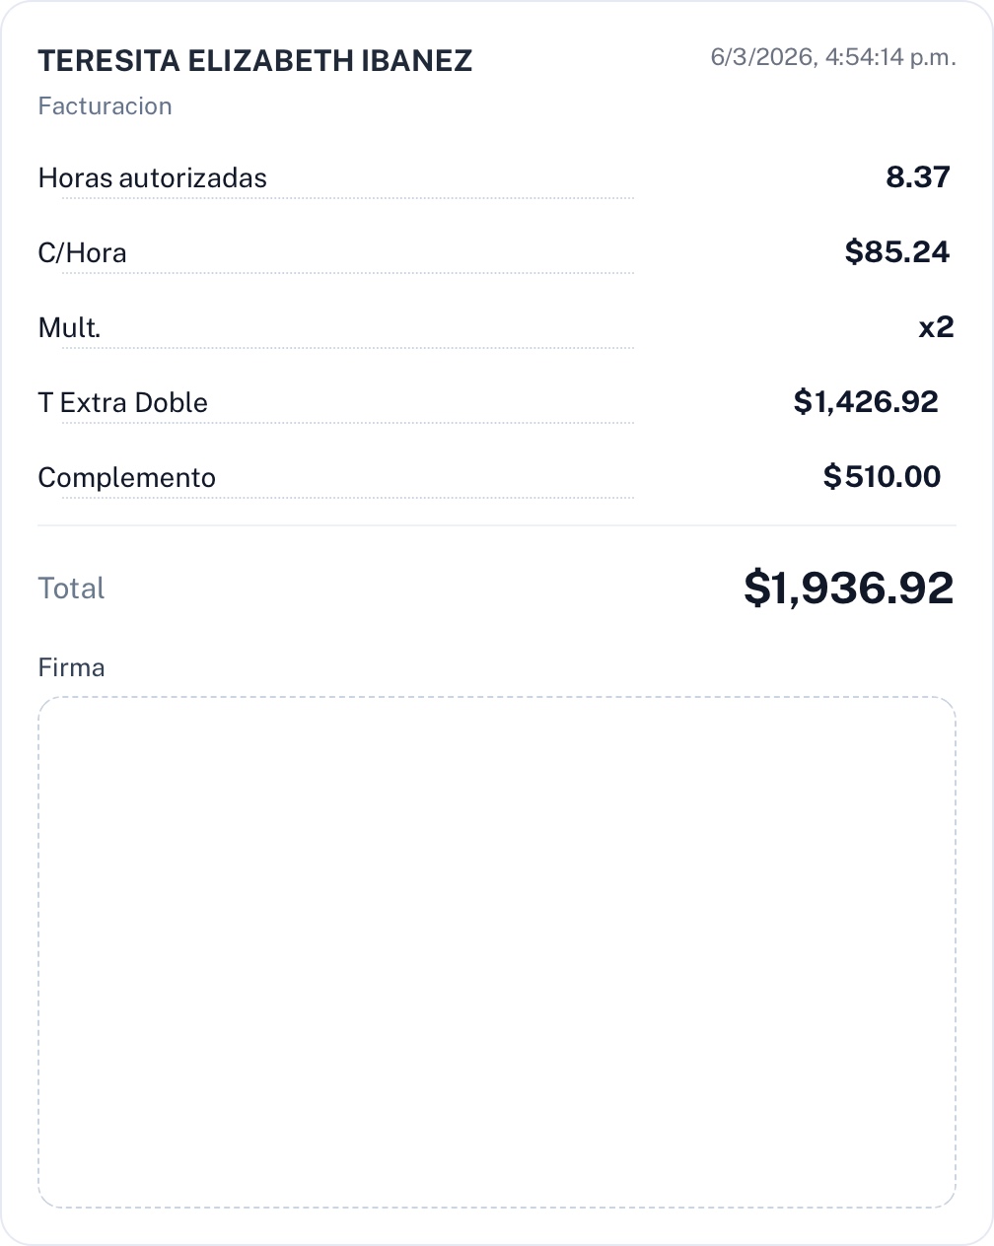The width and height of the screenshot is (994, 1246).
Task: Select the Complemento label
Action: pyautogui.click(x=127, y=478)
